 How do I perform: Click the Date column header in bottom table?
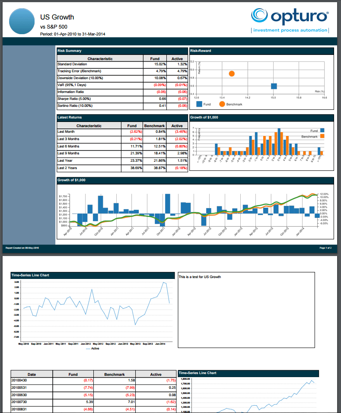32,375
